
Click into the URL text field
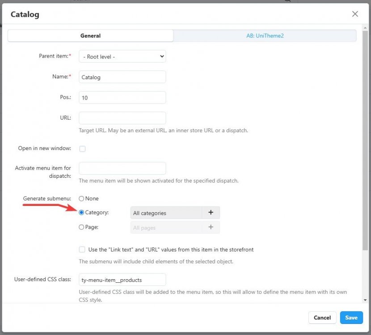pos(122,118)
